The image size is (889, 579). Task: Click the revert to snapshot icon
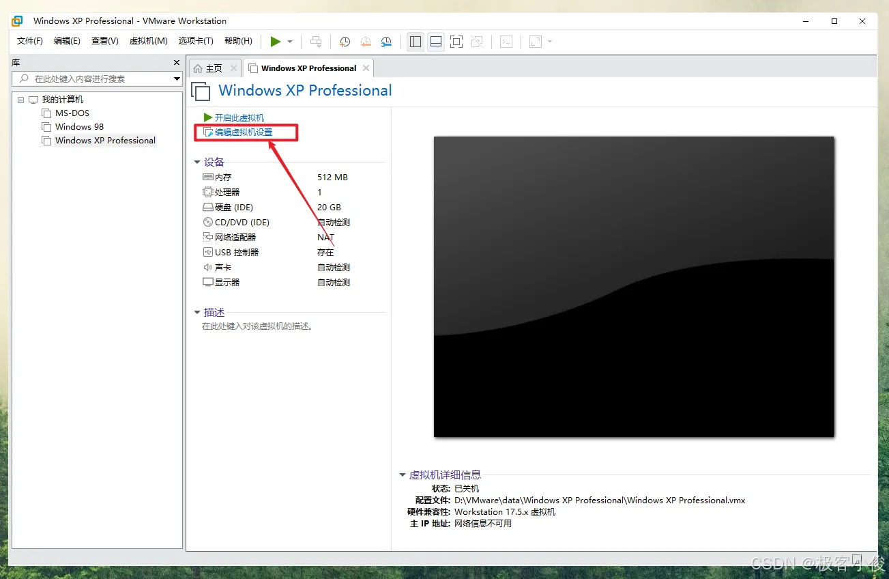pos(366,42)
